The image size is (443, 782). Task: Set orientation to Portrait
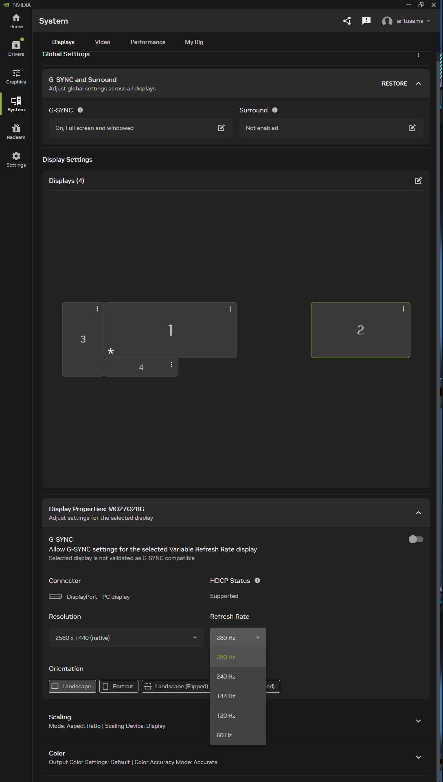point(119,686)
